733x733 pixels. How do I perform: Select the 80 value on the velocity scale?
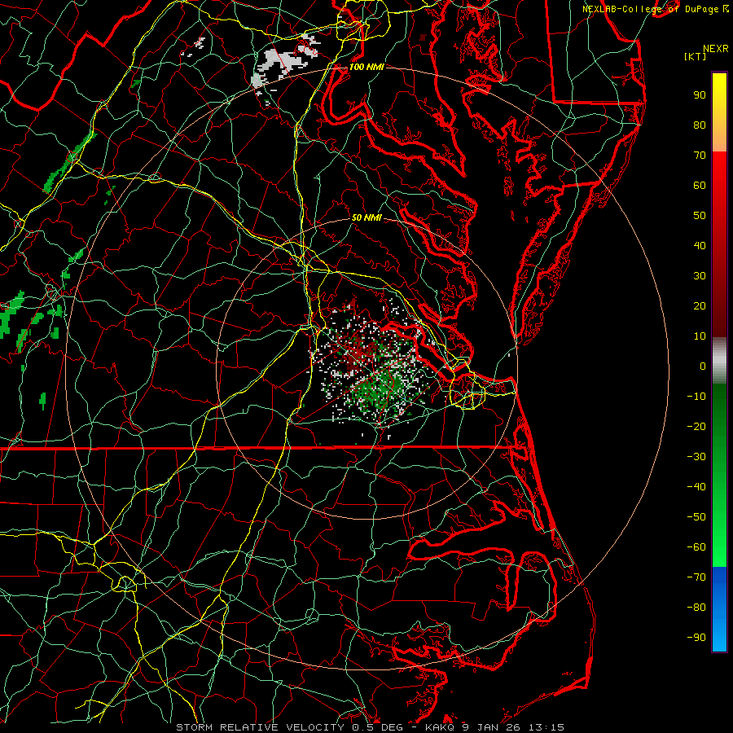(x=700, y=125)
